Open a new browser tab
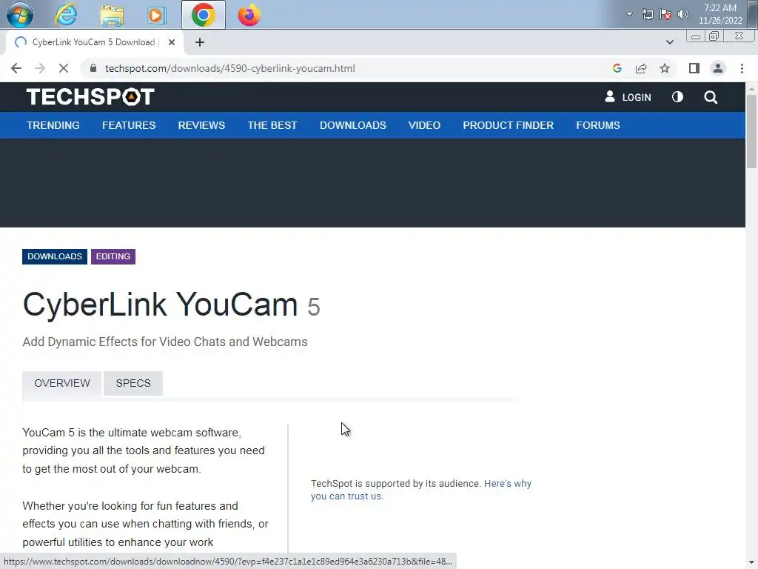The image size is (758, 569). coord(200,42)
